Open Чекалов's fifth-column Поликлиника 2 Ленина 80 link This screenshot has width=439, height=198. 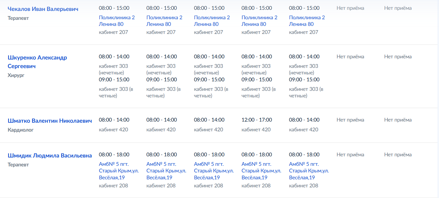click(307, 21)
